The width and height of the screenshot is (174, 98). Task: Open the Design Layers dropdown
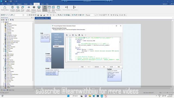coord(22,9)
